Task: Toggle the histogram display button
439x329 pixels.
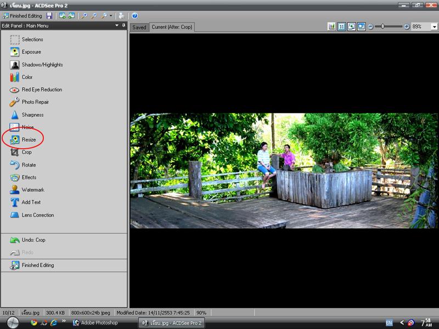Action: (332, 26)
